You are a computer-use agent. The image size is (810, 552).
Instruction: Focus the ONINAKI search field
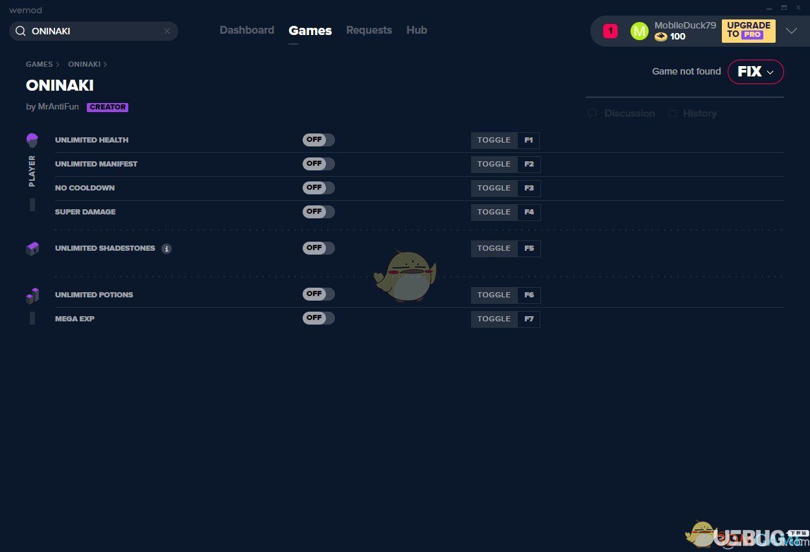coord(93,31)
